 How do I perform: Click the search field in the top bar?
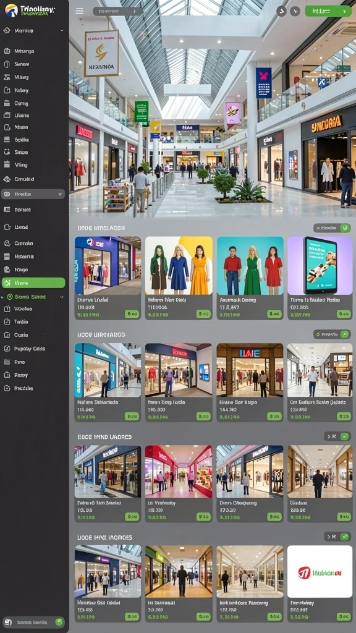coord(118,11)
